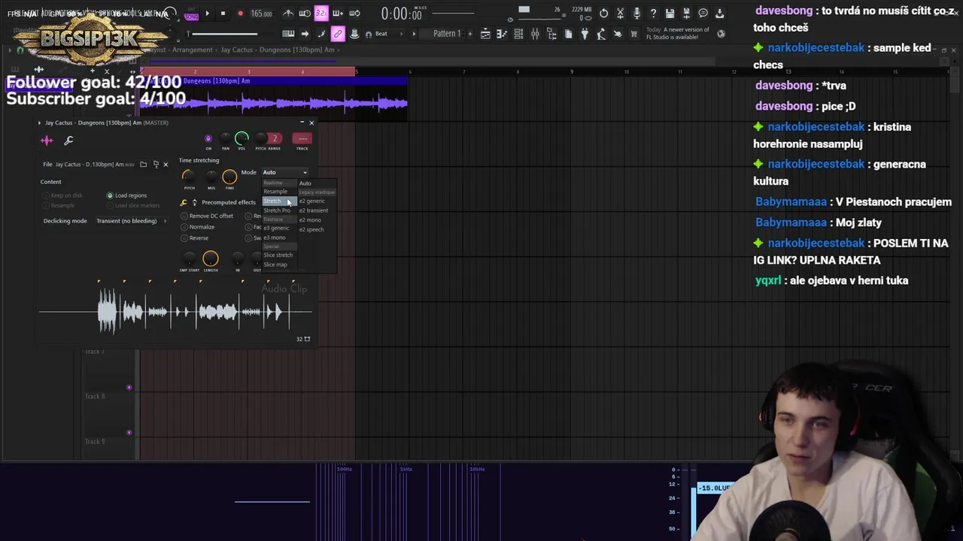Click the PITCH knob next to the RANGE box
The width and height of the screenshot is (963, 541).
point(261,138)
